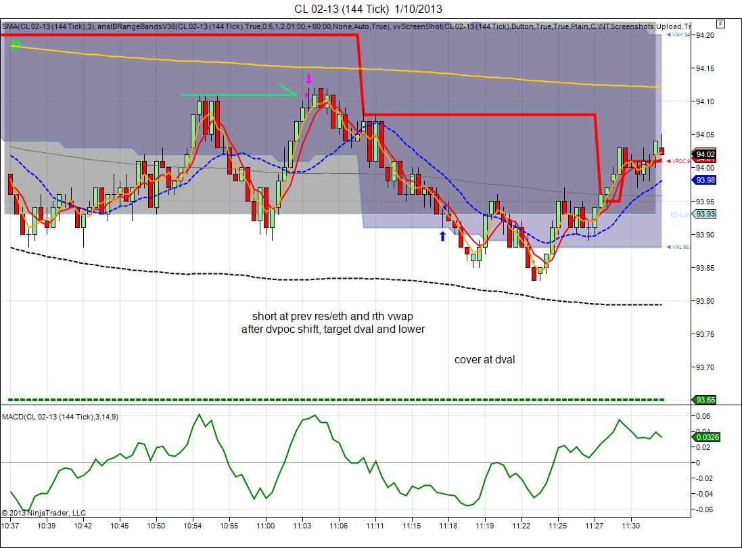Click the 10:54 time axis label
Viewport: 742px width, 548px height.
click(193, 526)
